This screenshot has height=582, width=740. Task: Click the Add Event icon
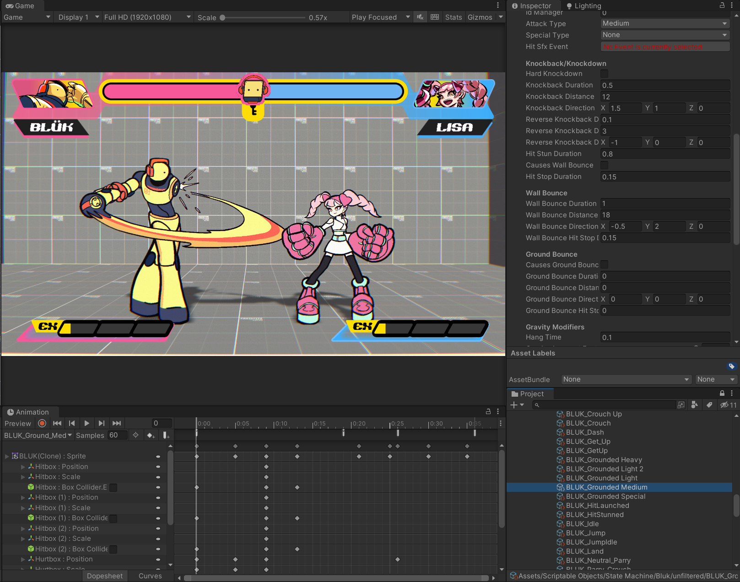pyautogui.click(x=166, y=435)
